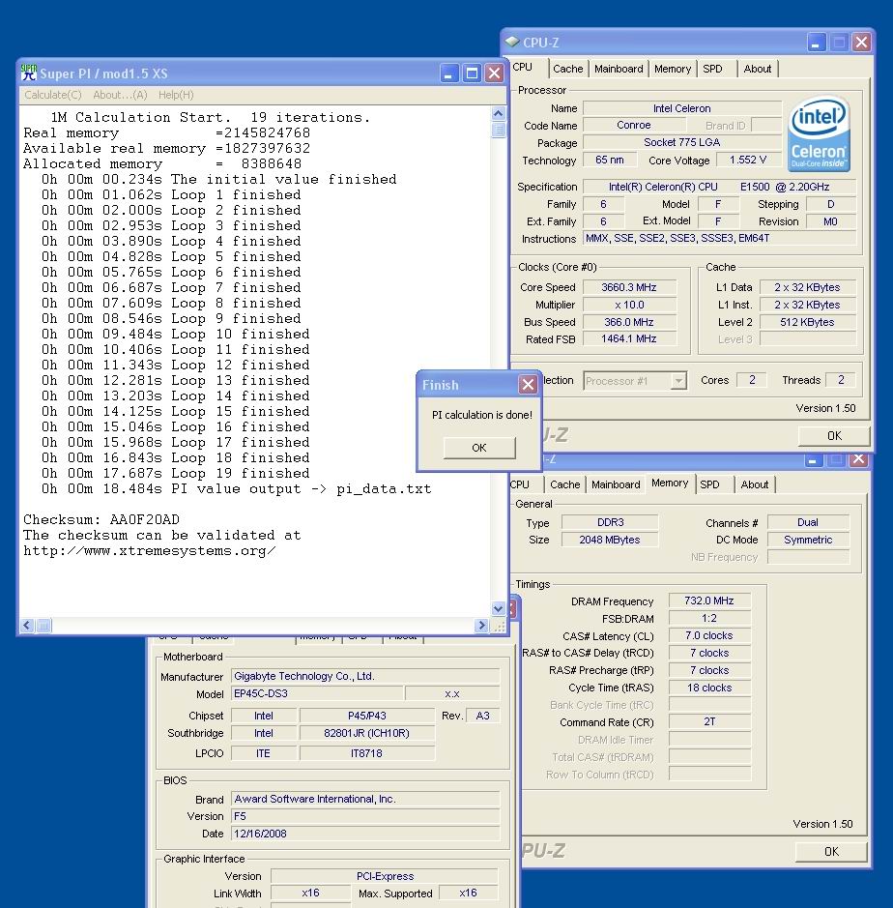This screenshot has width=893, height=908.
Task: Click the CPU-Z title bar logo icon
Action: point(511,42)
